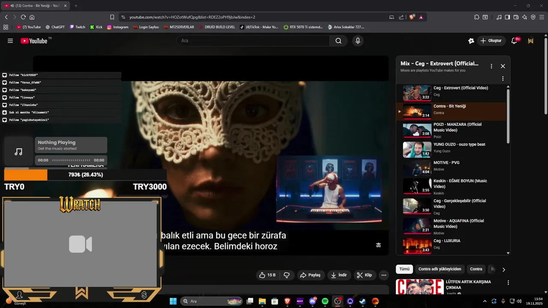The width and height of the screenshot is (548, 308).
Task: Click the sparkle icon beside Oluştur
Action: point(471,41)
